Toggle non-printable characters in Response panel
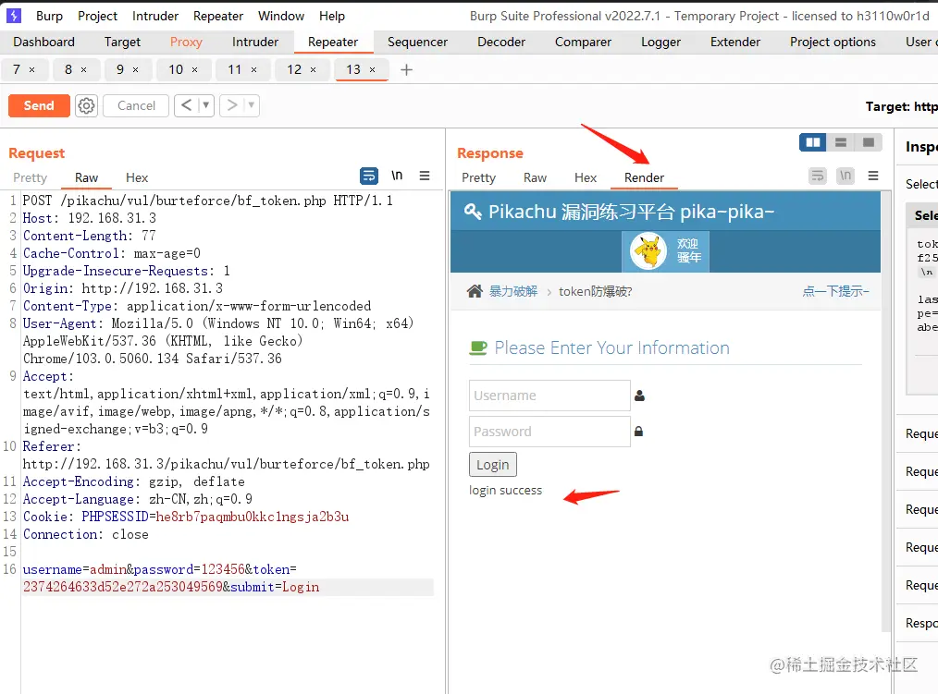 [845, 176]
